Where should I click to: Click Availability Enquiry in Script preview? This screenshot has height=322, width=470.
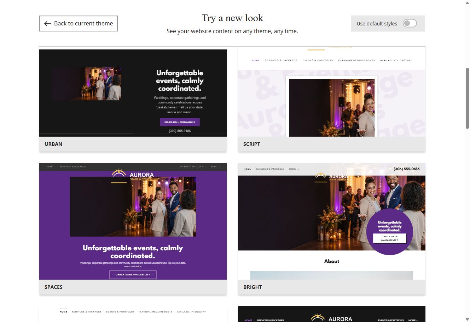(x=396, y=60)
